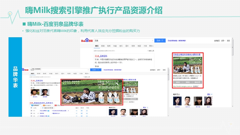Open the 图片 tab in top screenshot

coord(127,46)
